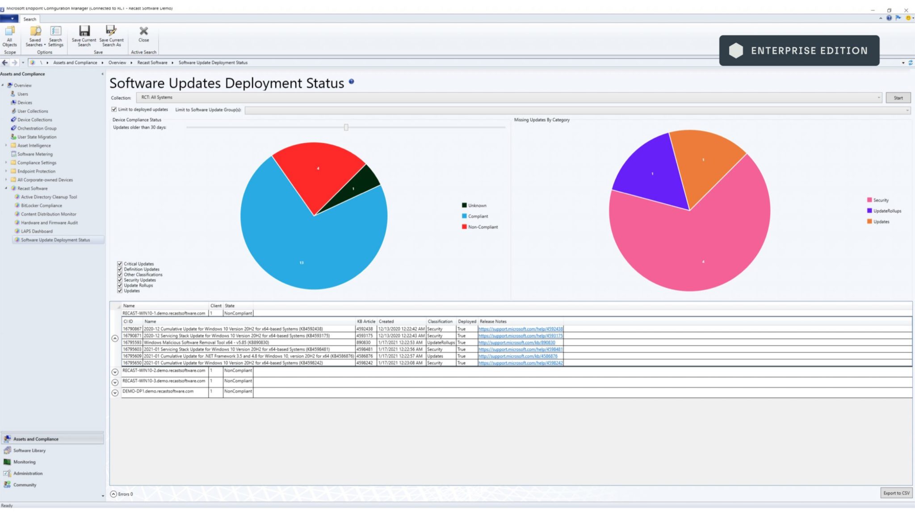
Task: Open Saved Searches in the ribbon
Action: coord(35,36)
